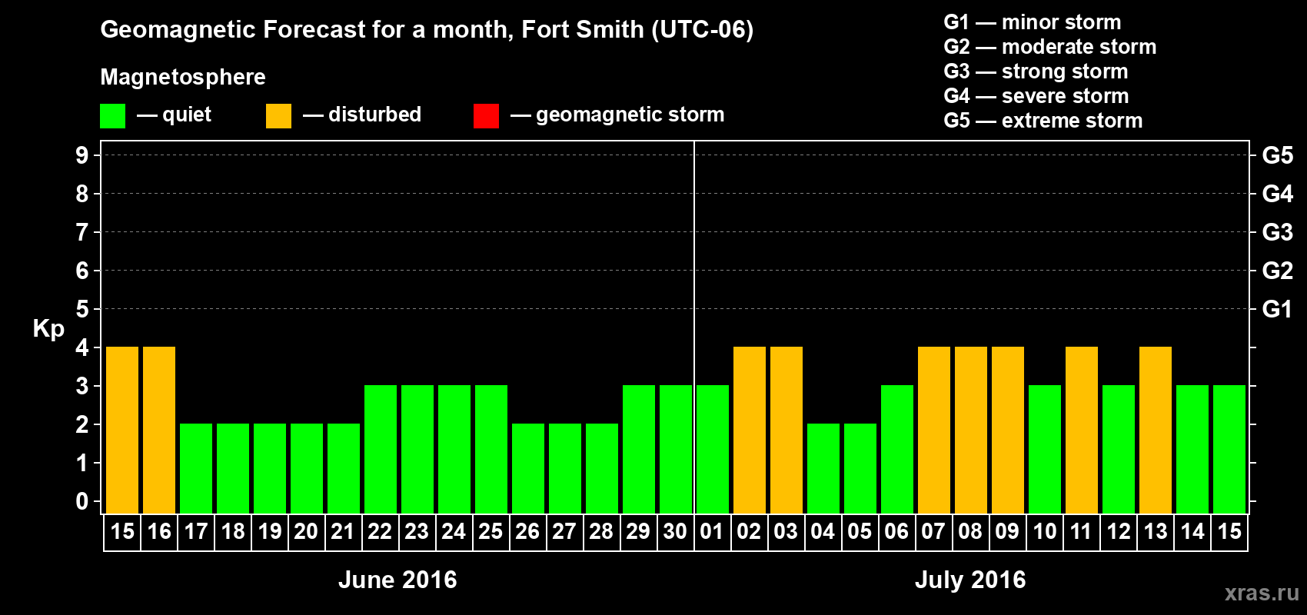Screen dimensions: 1307x615
Task: Click the Magnetosphere heading
Action: 183,77
